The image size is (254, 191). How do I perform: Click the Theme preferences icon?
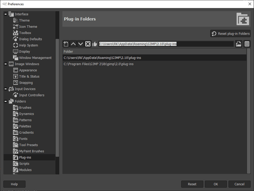pyautogui.click(x=16, y=20)
